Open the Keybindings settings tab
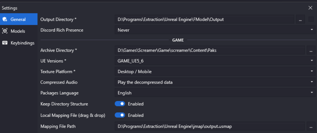This screenshot has height=133, width=317. (x=22, y=43)
